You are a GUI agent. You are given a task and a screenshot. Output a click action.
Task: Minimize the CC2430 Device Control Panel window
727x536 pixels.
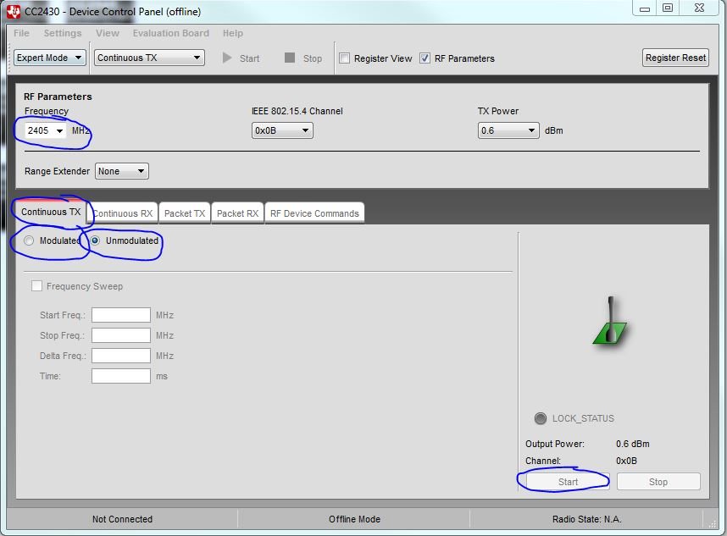pyautogui.click(x=645, y=8)
